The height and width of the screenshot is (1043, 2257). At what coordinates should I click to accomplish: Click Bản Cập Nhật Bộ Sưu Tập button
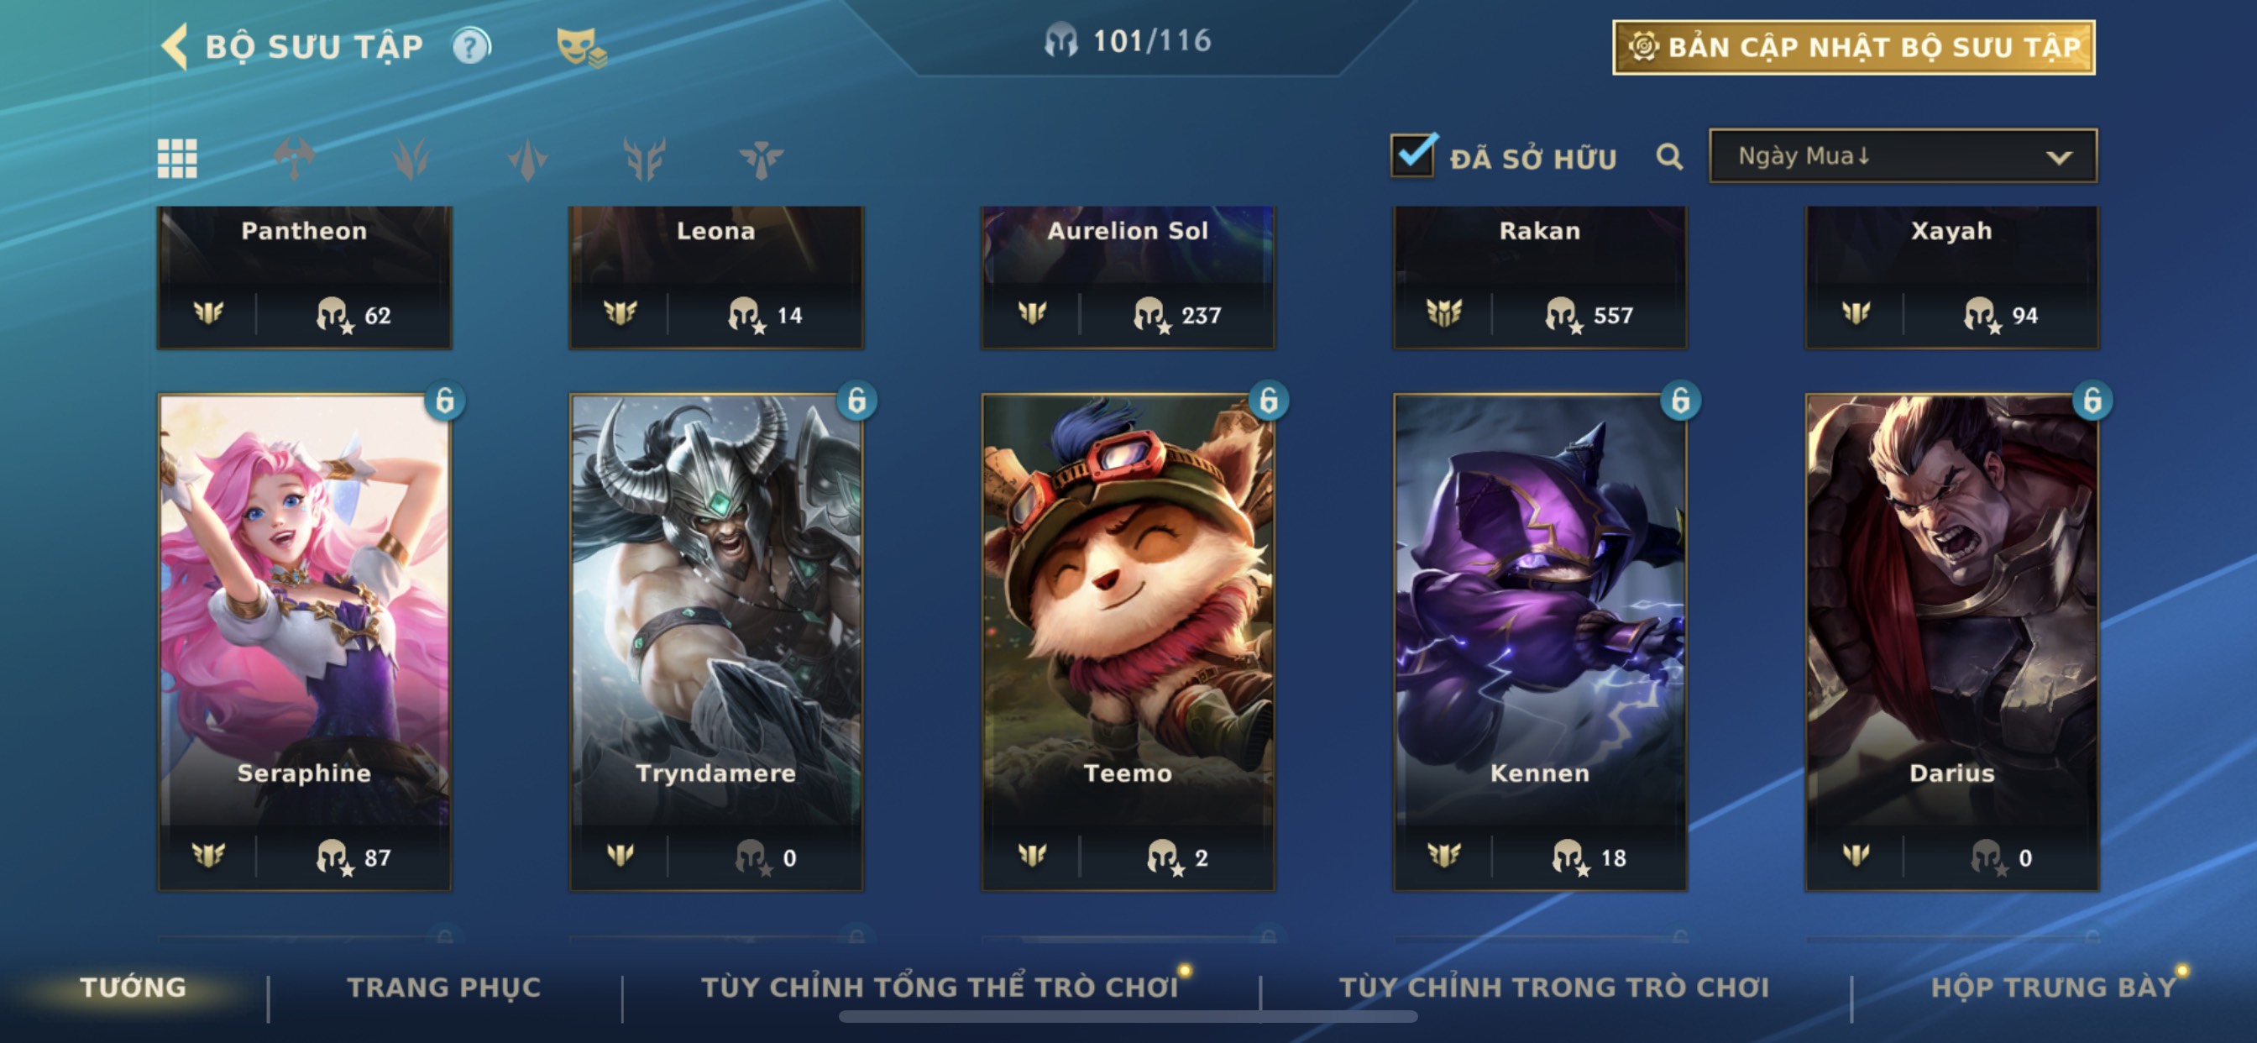[1853, 46]
